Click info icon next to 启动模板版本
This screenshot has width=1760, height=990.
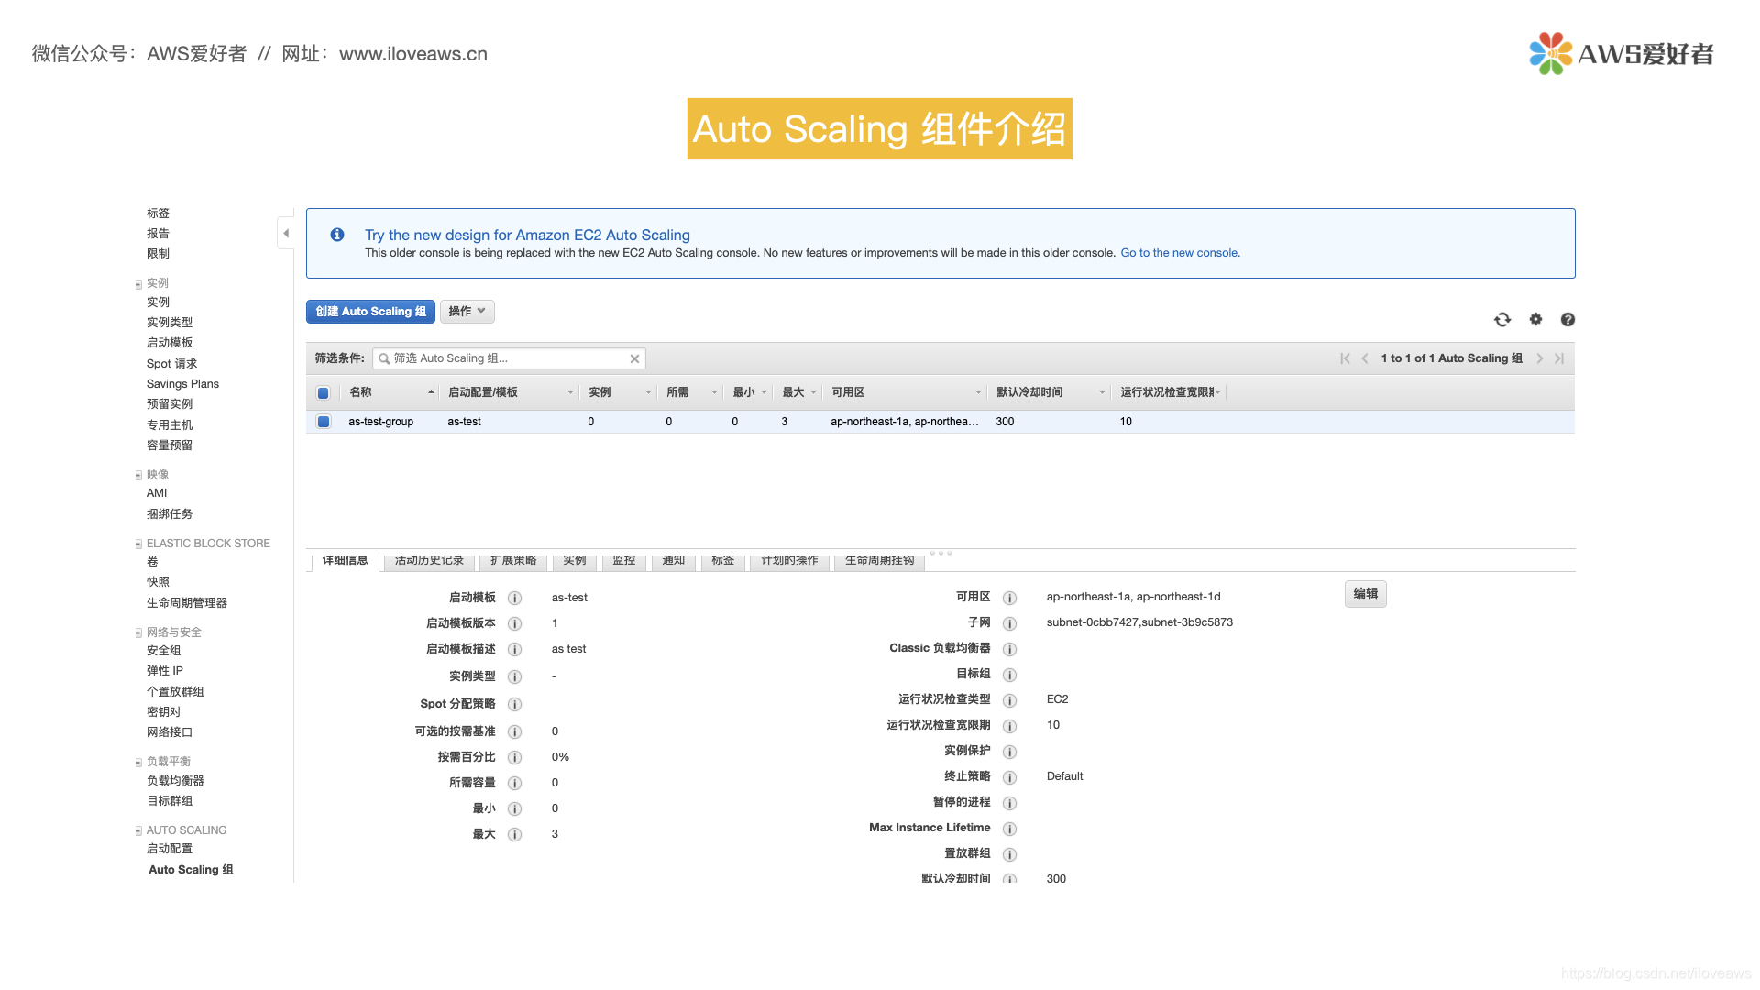[x=515, y=624]
